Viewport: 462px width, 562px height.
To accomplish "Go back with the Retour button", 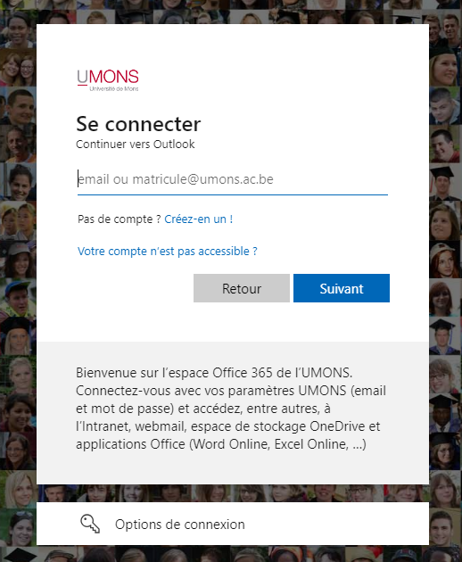I will click(242, 288).
